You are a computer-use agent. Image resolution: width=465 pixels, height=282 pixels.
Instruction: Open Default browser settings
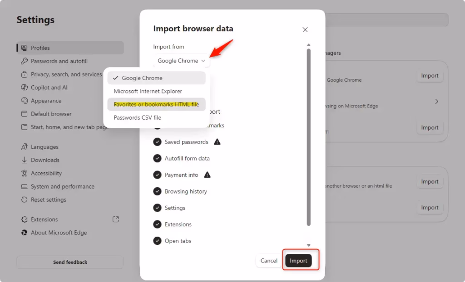(x=70, y=114)
